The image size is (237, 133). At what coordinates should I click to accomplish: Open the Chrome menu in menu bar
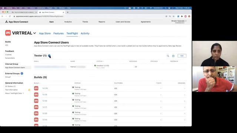[x=9, y=8]
